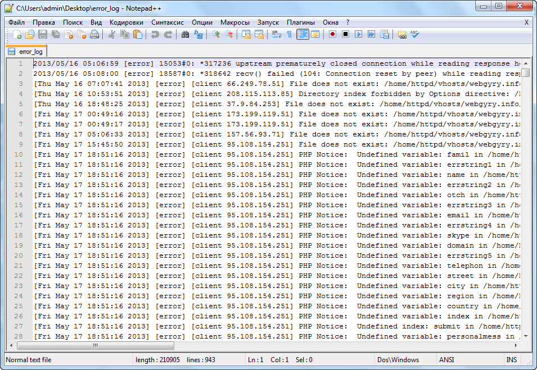Click the INS indicator in status bar
537x370 pixels.
(511, 360)
